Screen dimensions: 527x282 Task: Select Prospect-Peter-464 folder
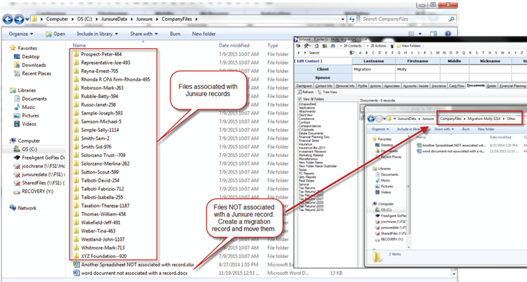(101, 54)
